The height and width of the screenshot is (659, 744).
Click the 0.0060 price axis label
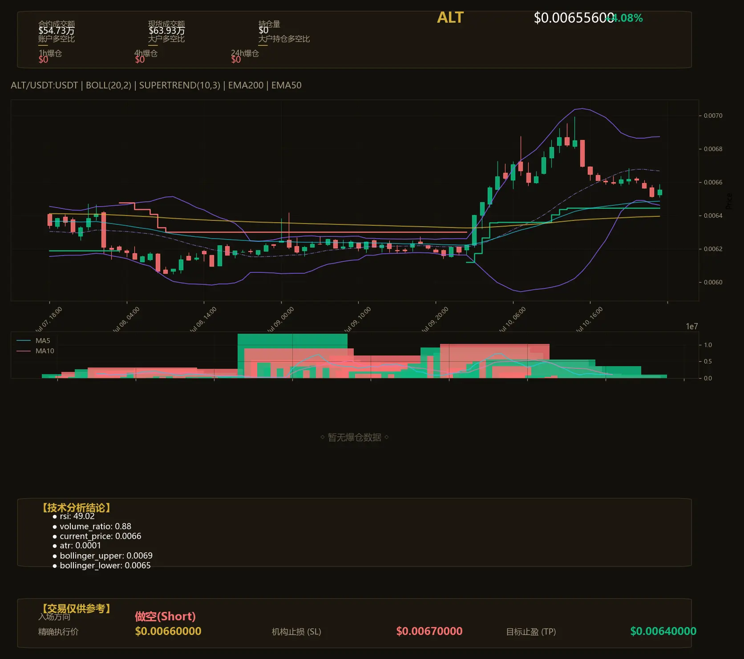click(713, 282)
